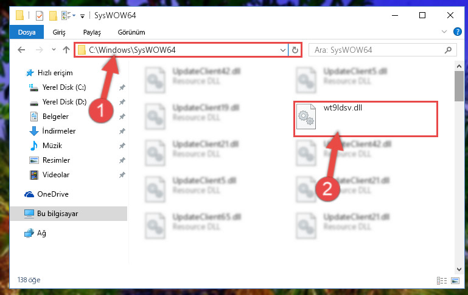
Task: Expand the address bar history dropdown
Action: pos(282,50)
